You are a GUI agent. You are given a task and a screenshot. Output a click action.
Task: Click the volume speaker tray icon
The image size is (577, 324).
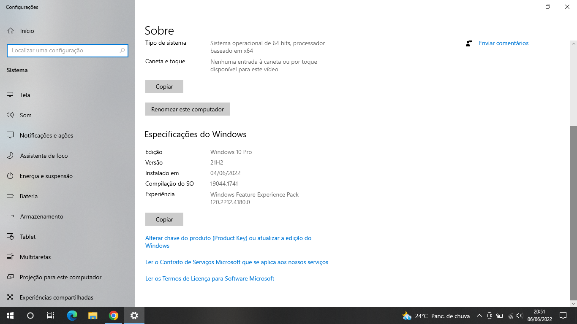pos(520,316)
